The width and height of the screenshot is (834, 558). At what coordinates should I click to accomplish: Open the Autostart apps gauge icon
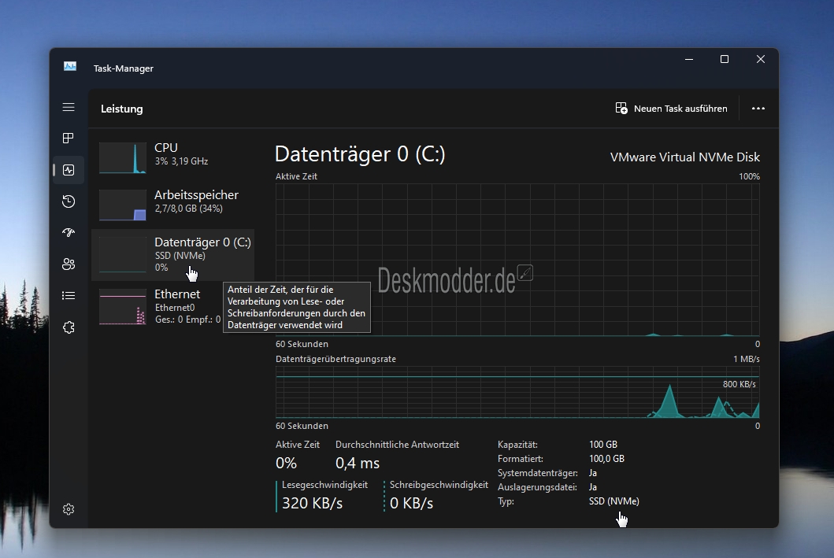pyautogui.click(x=69, y=233)
